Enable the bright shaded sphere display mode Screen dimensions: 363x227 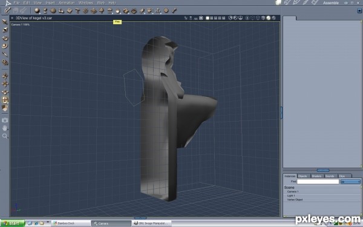(268, 18)
